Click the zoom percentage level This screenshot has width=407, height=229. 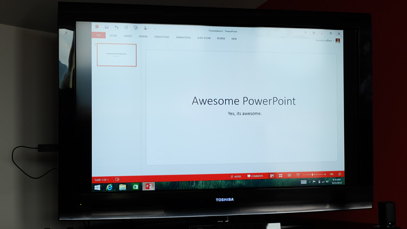pos(332,174)
